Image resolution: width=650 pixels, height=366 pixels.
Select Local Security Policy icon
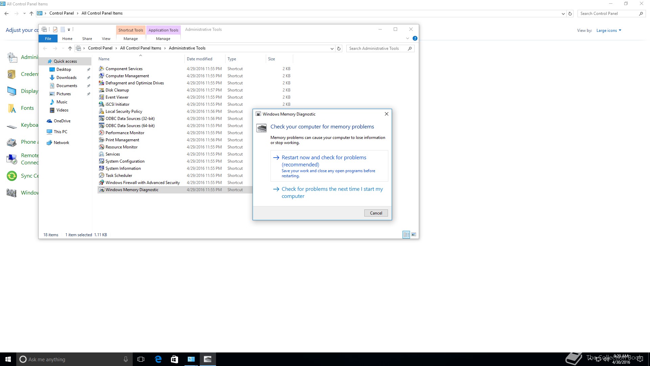click(x=101, y=111)
